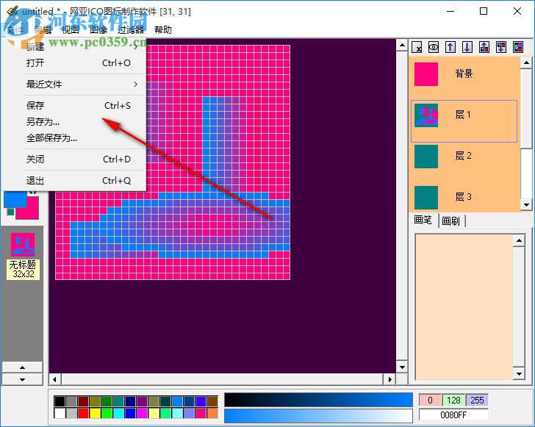
Task: Select the 无标题 32x32 icon thumbnail
Action: click(23, 256)
